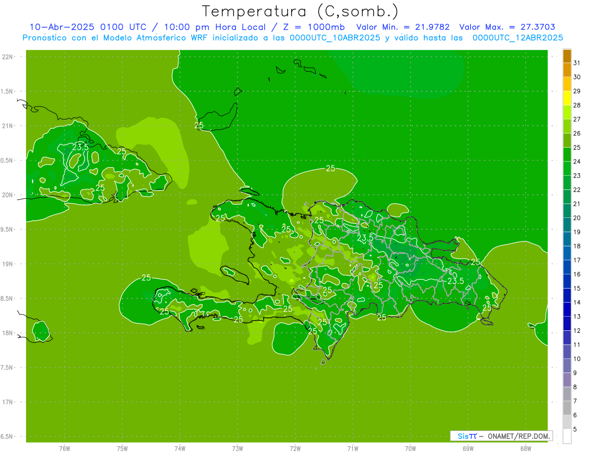Click the 75W longitude axis label
The image size is (590, 455).
122,449
